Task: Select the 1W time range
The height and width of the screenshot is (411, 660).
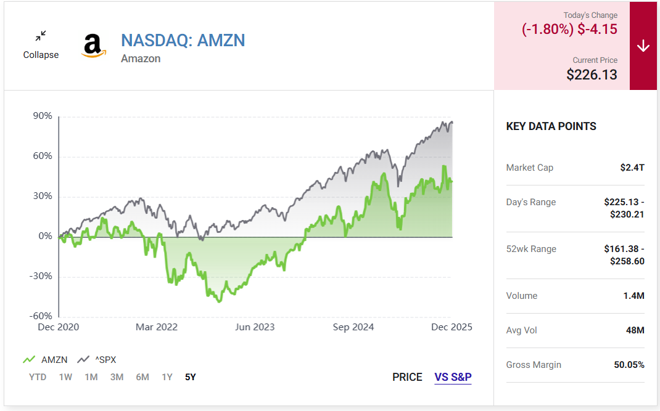Action: point(65,377)
